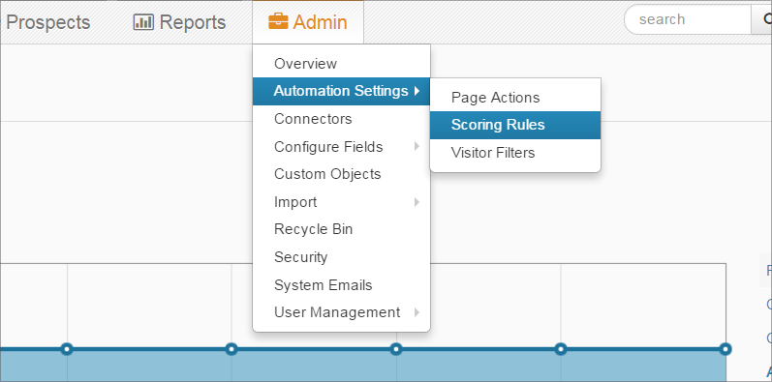Choose Overview from the Admin menu
Screen dimensions: 772x382
tap(341, 64)
